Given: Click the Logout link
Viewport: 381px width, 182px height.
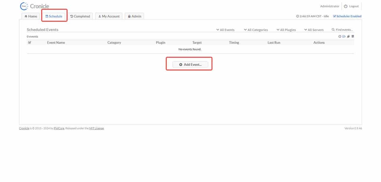Looking at the screenshot, I should coord(354,6).
